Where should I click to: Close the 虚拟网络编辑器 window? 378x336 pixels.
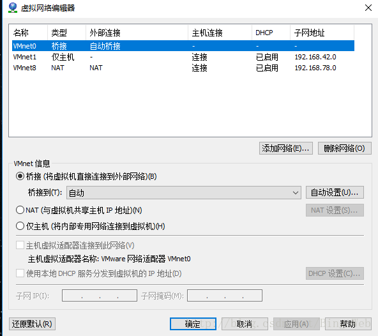click(368, 8)
